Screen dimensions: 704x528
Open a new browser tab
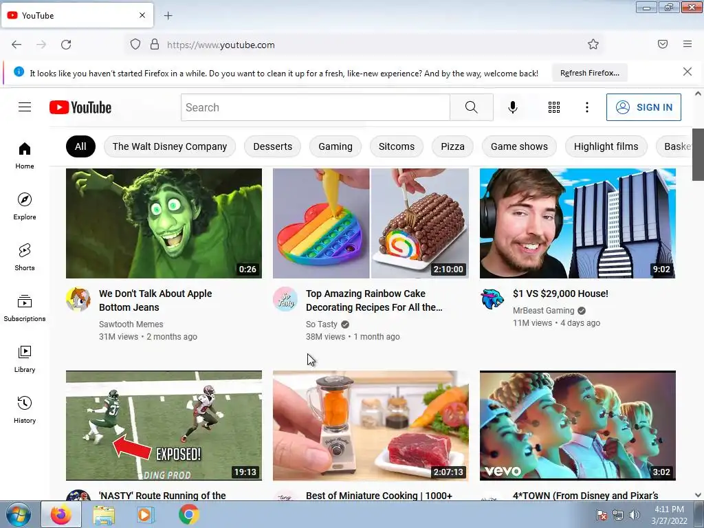coord(168,16)
